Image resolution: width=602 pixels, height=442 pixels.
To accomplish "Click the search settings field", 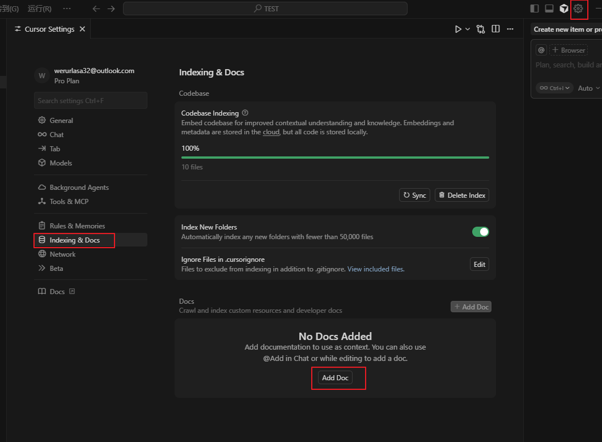I will 91,100.
